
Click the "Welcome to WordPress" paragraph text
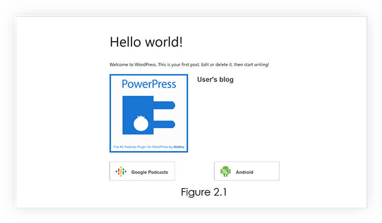coord(189,64)
